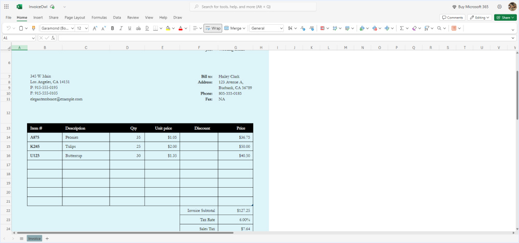The width and height of the screenshot is (519, 243).
Task: Toggle bold formatting
Action: pyautogui.click(x=112, y=28)
